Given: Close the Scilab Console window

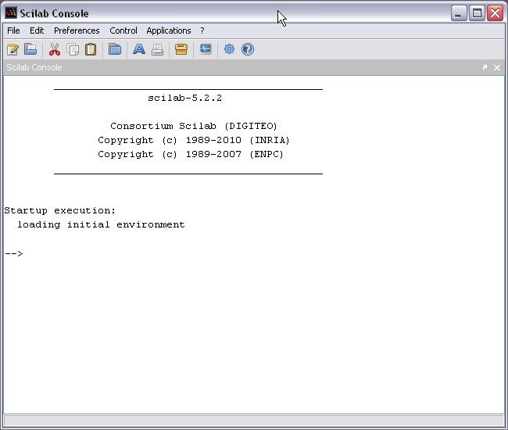Looking at the screenshot, I should (x=495, y=13).
